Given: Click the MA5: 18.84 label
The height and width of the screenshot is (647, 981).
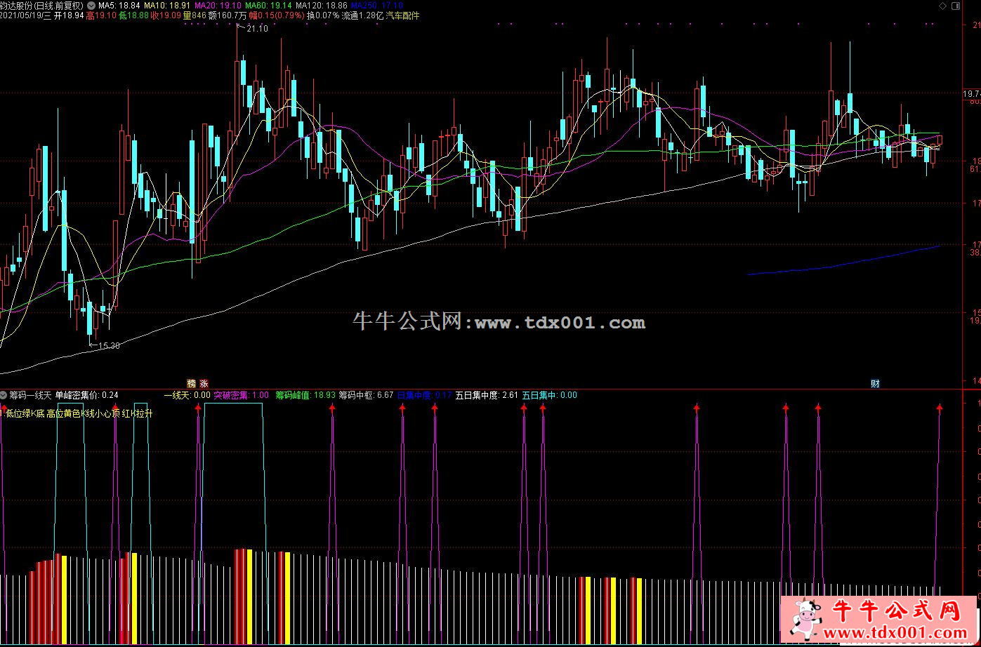Looking at the screenshot, I should (119, 6).
